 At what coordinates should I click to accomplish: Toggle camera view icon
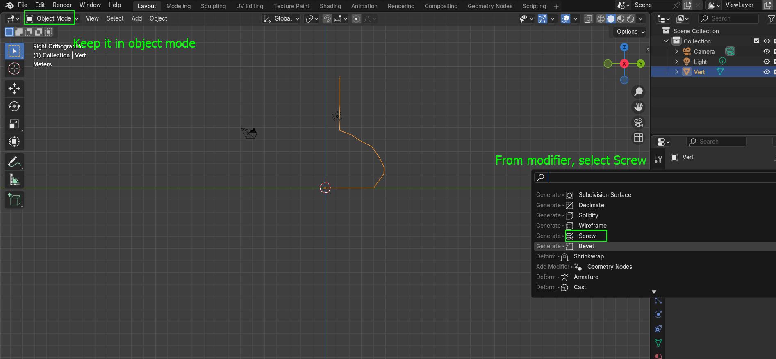(x=638, y=123)
